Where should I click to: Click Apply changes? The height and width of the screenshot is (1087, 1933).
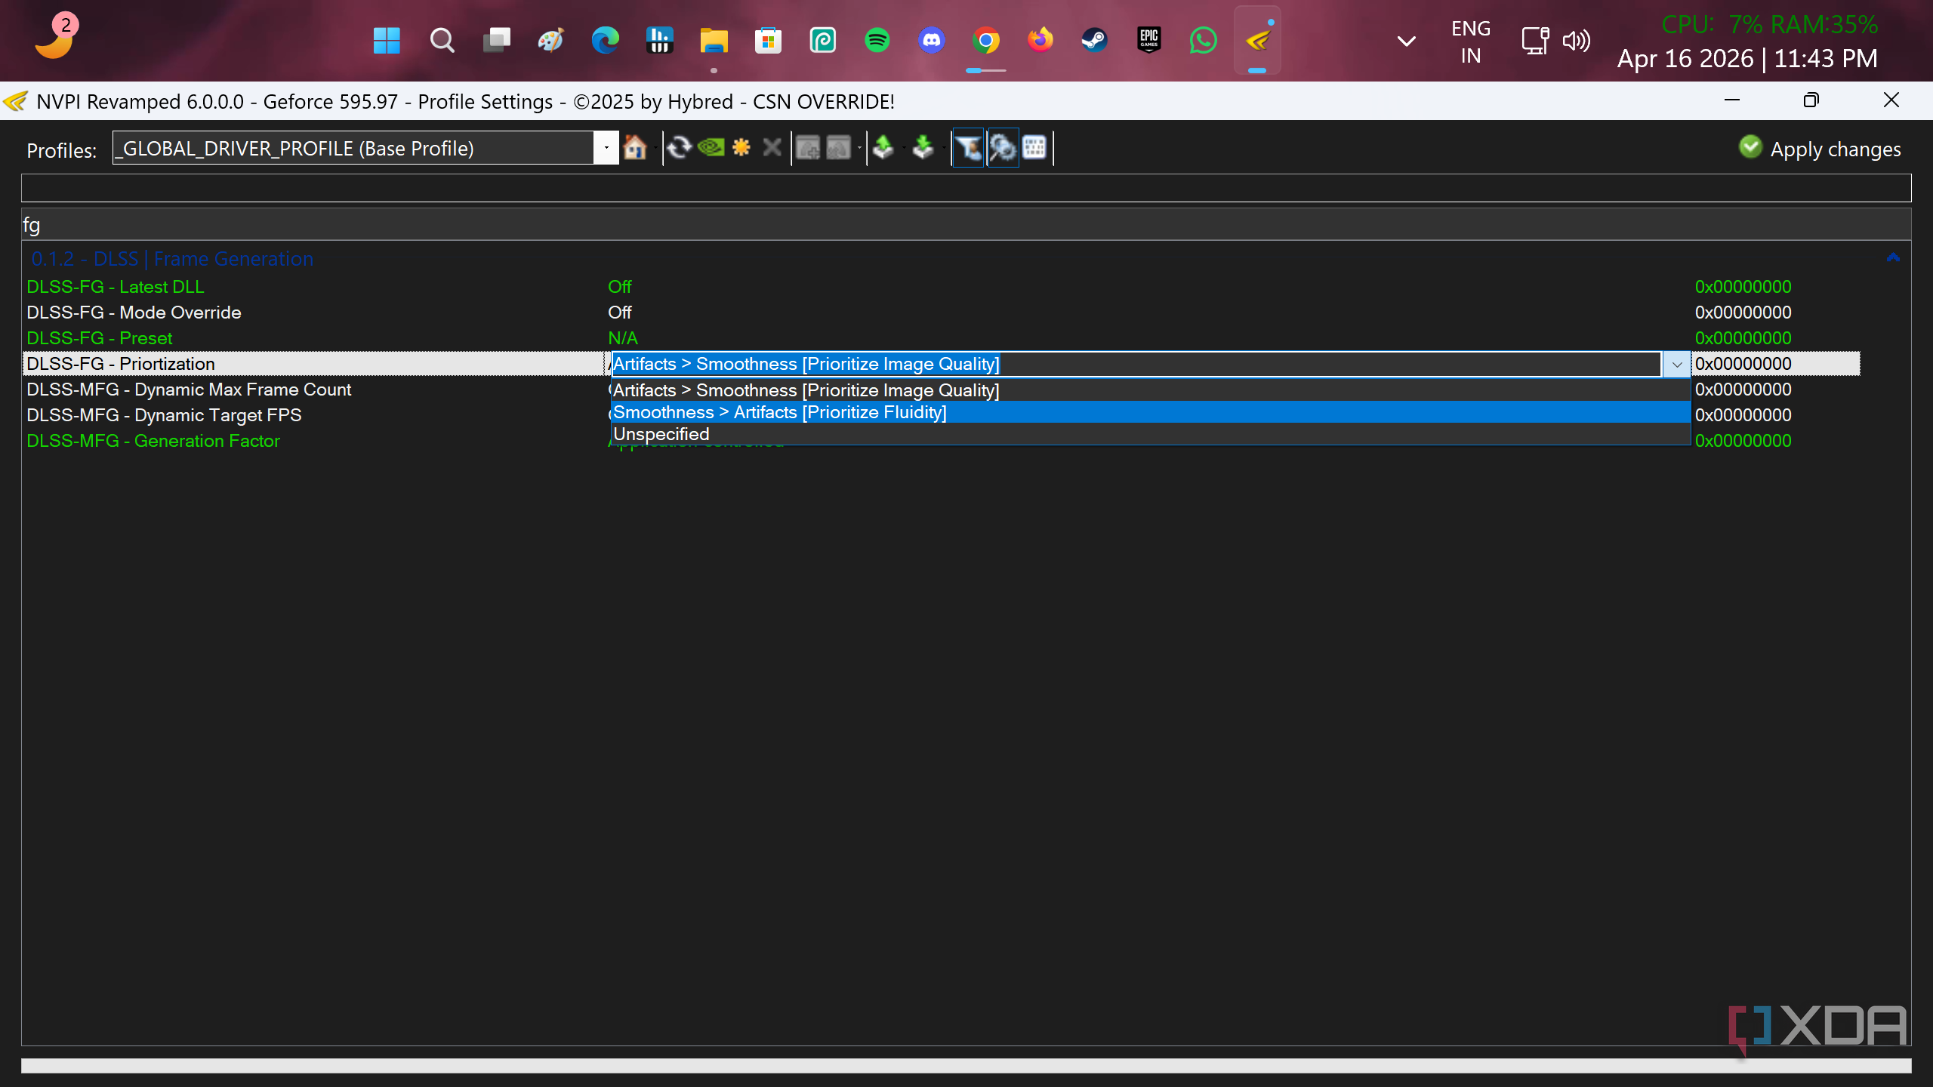tap(1820, 149)
